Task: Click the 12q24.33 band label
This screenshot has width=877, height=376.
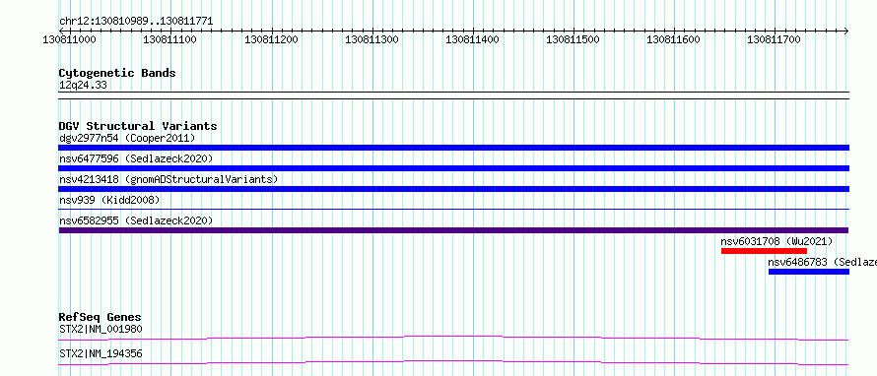Action: point(83,86)
